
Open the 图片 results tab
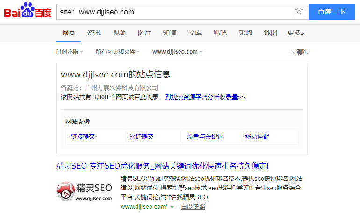coord(144,33)
